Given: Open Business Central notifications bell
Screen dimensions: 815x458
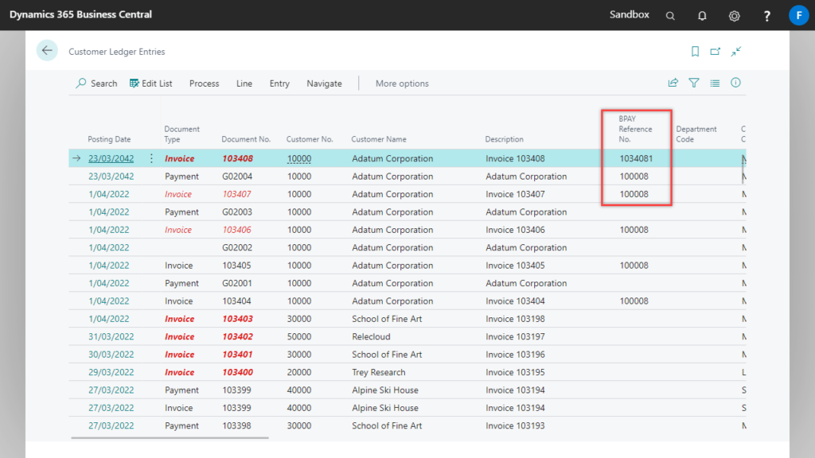Looking at the screenshot, I should (701, 15).
